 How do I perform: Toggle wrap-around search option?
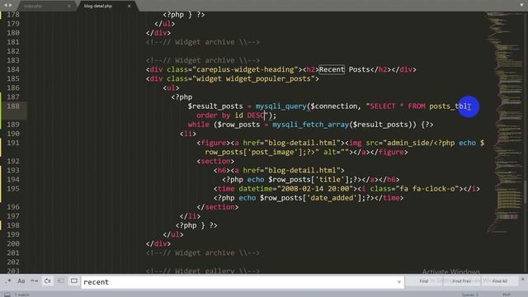[x=48, y=280]
